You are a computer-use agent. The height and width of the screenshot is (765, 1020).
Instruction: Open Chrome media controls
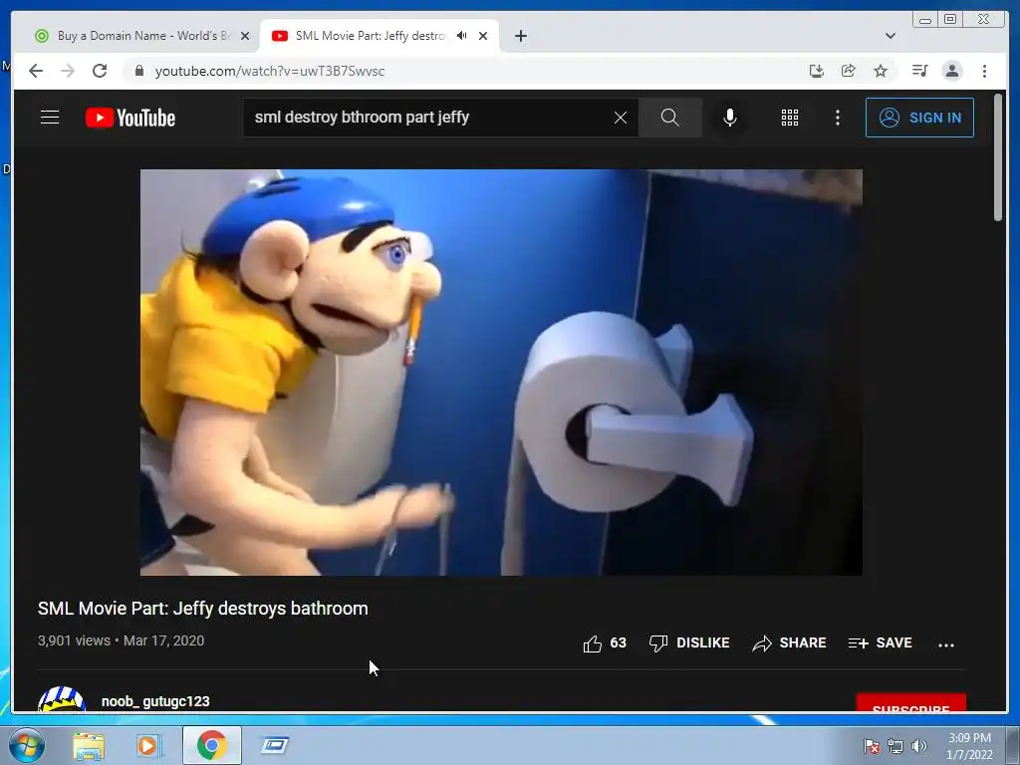(x=919, y=71)
